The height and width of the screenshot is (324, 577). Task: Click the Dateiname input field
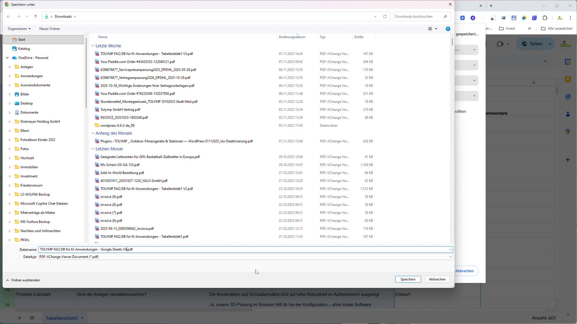tap(240, 249)
